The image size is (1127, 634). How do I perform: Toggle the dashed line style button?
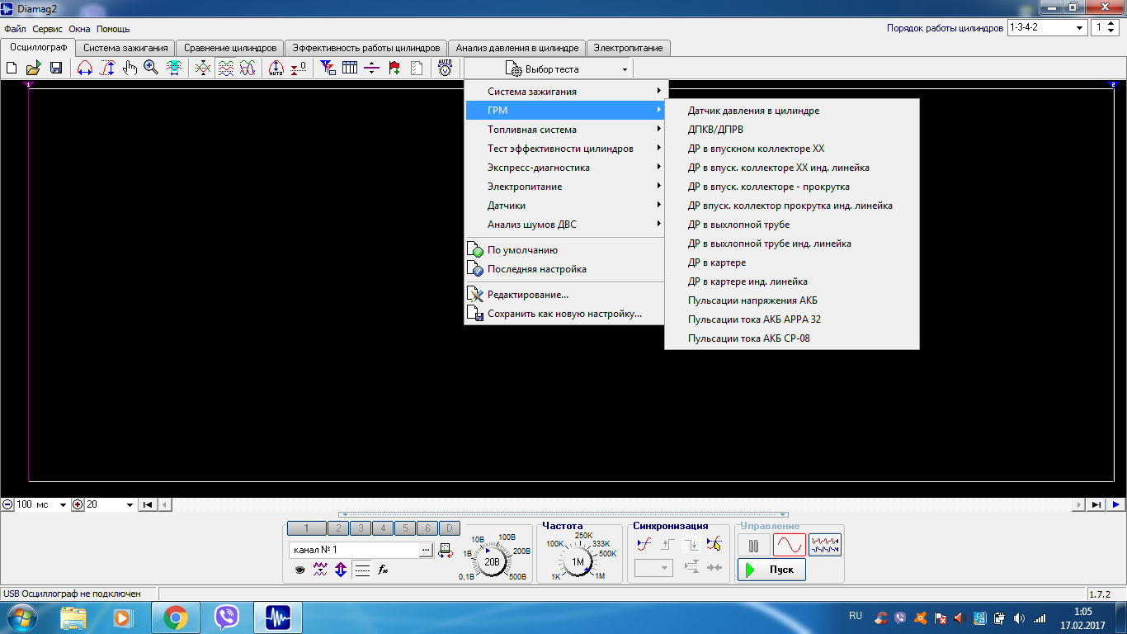point(361,570)
